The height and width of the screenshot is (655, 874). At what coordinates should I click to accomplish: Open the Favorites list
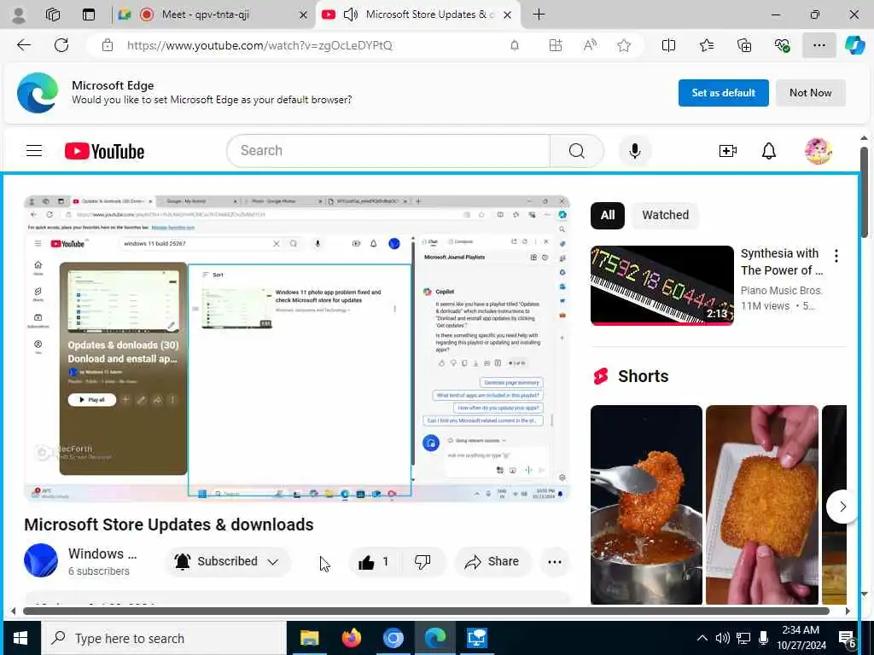706,46
